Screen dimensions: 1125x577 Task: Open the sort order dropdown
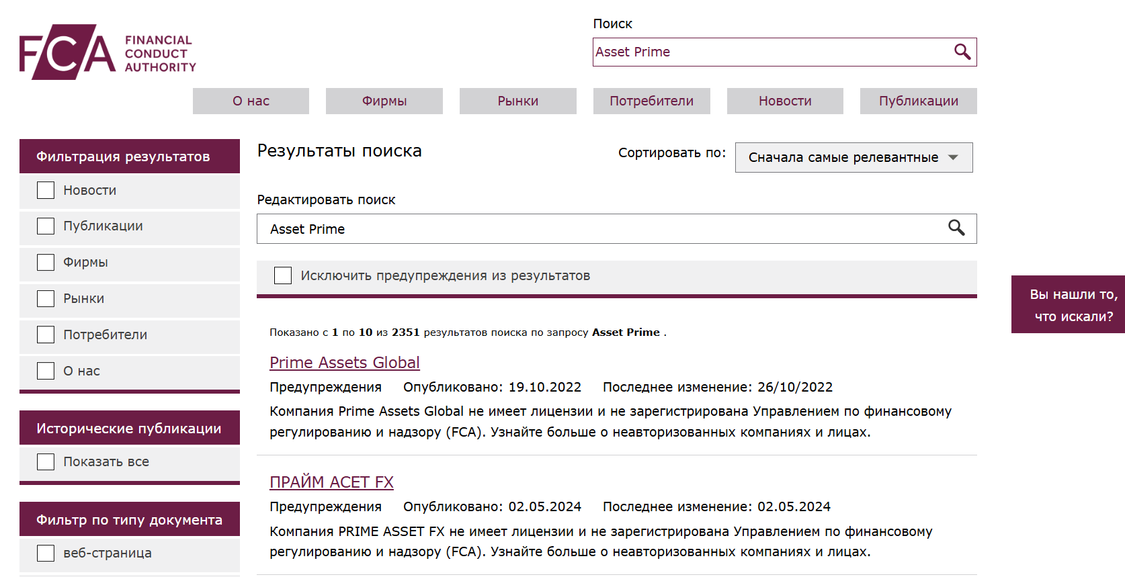tap(853, 157)
